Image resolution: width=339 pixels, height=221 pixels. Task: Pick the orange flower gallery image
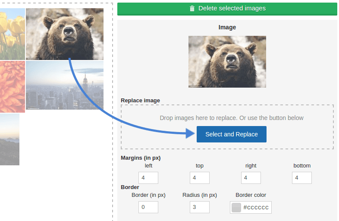click(x=12, y=86)
